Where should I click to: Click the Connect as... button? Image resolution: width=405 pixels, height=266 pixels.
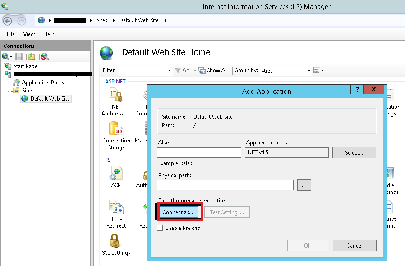[x=178, y=212]
